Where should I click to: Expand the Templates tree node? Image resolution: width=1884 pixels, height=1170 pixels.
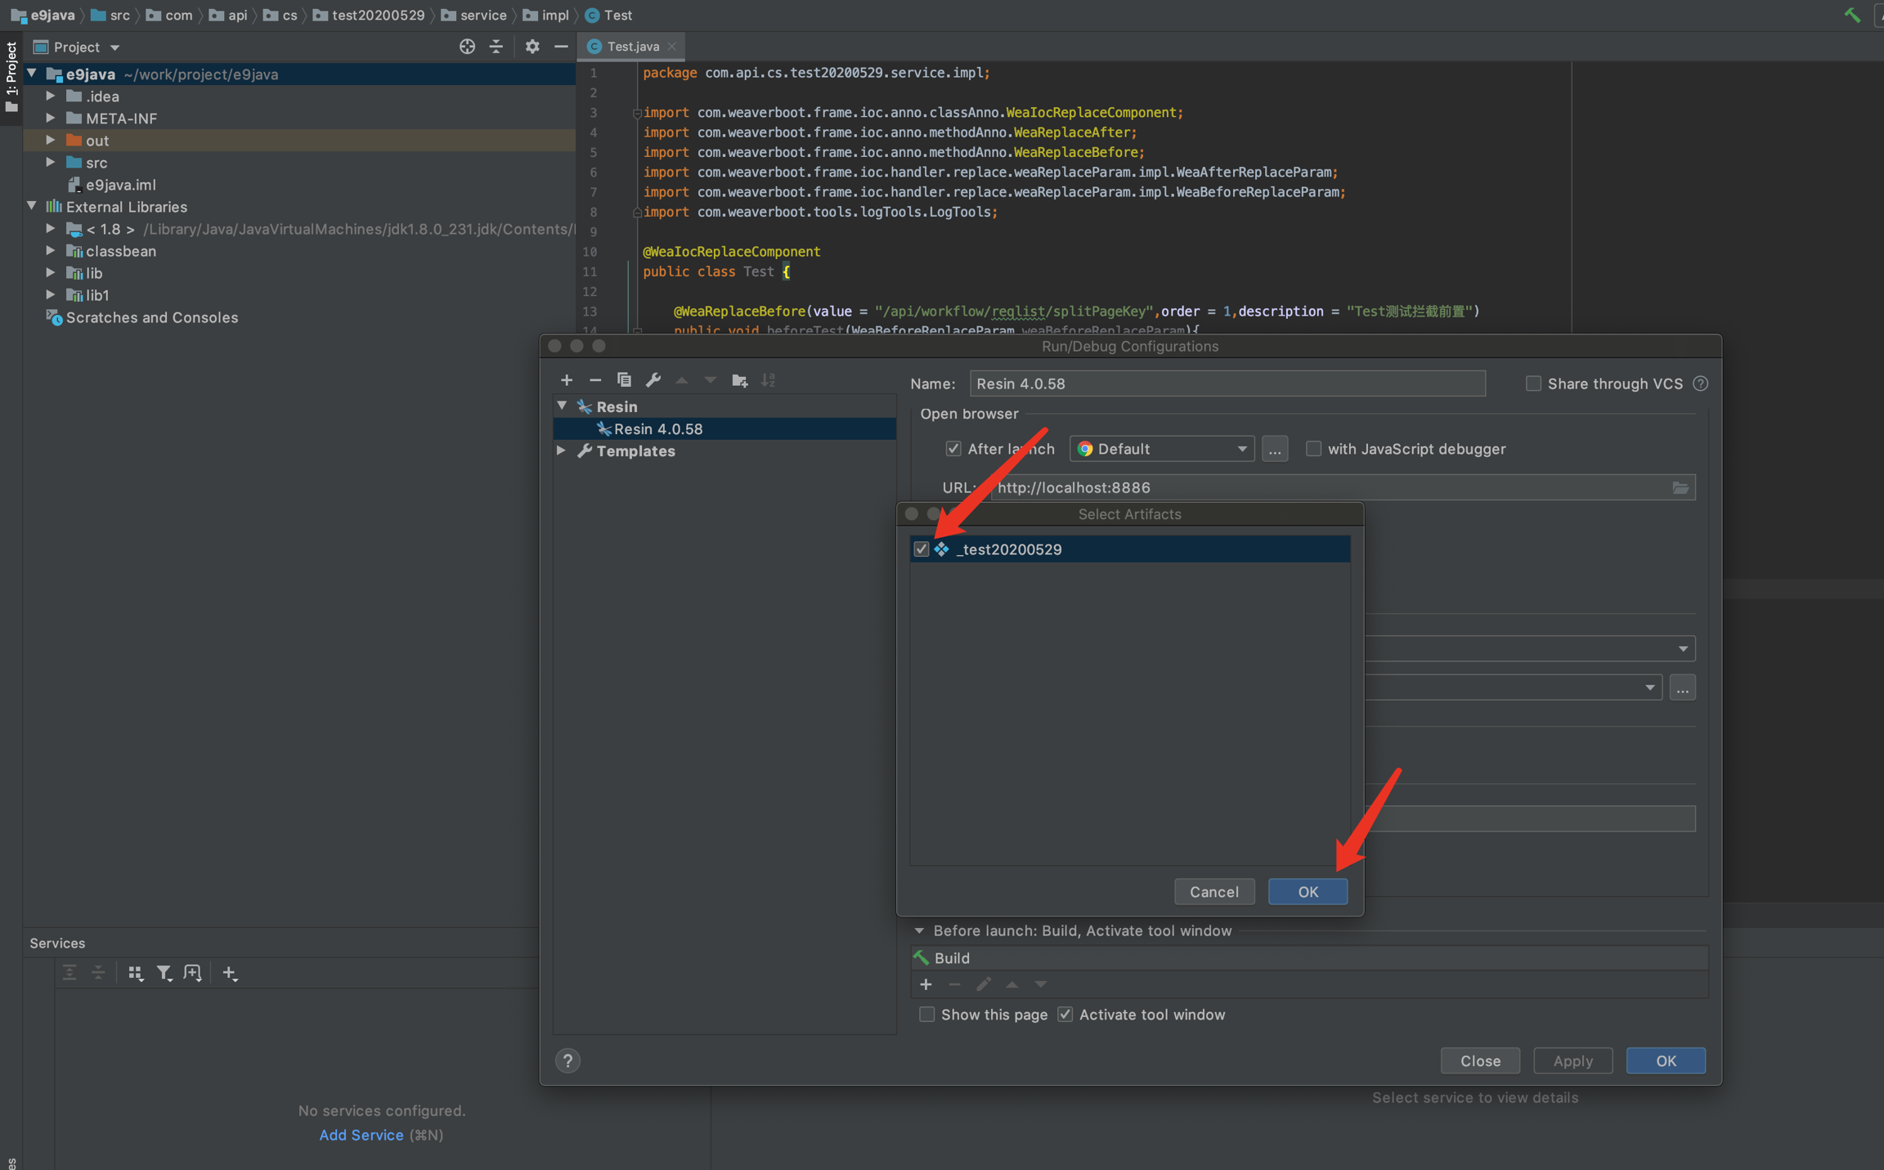pyautogui.click(x=562, y=451)
